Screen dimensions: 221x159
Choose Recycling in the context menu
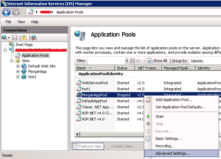point(181,146)
